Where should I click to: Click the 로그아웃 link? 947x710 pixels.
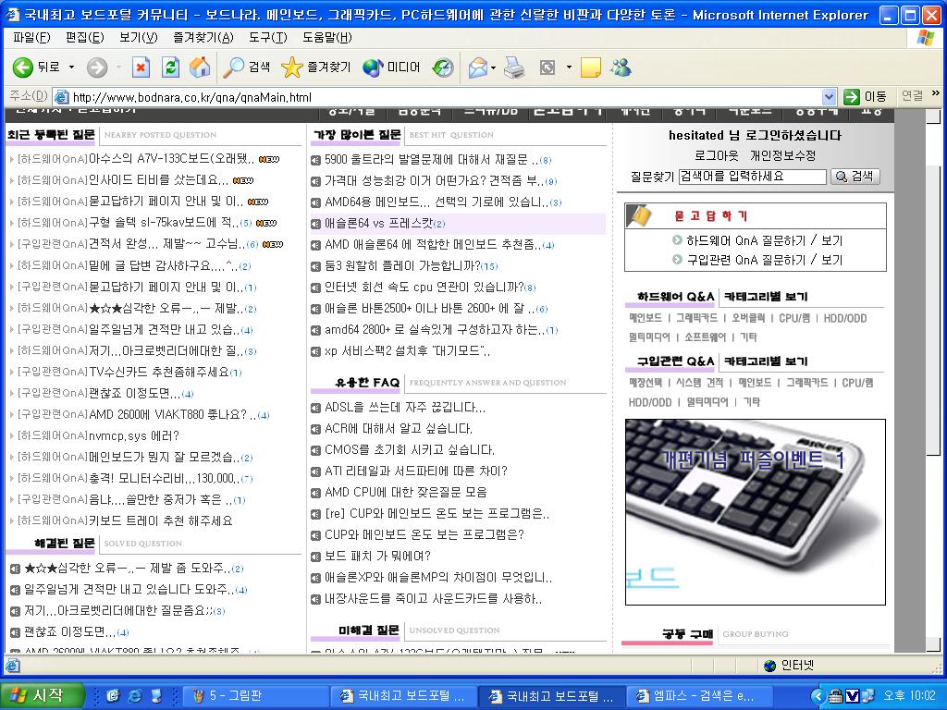716,155
